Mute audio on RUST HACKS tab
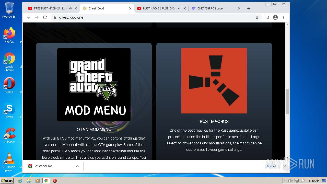 click(179, 8)
